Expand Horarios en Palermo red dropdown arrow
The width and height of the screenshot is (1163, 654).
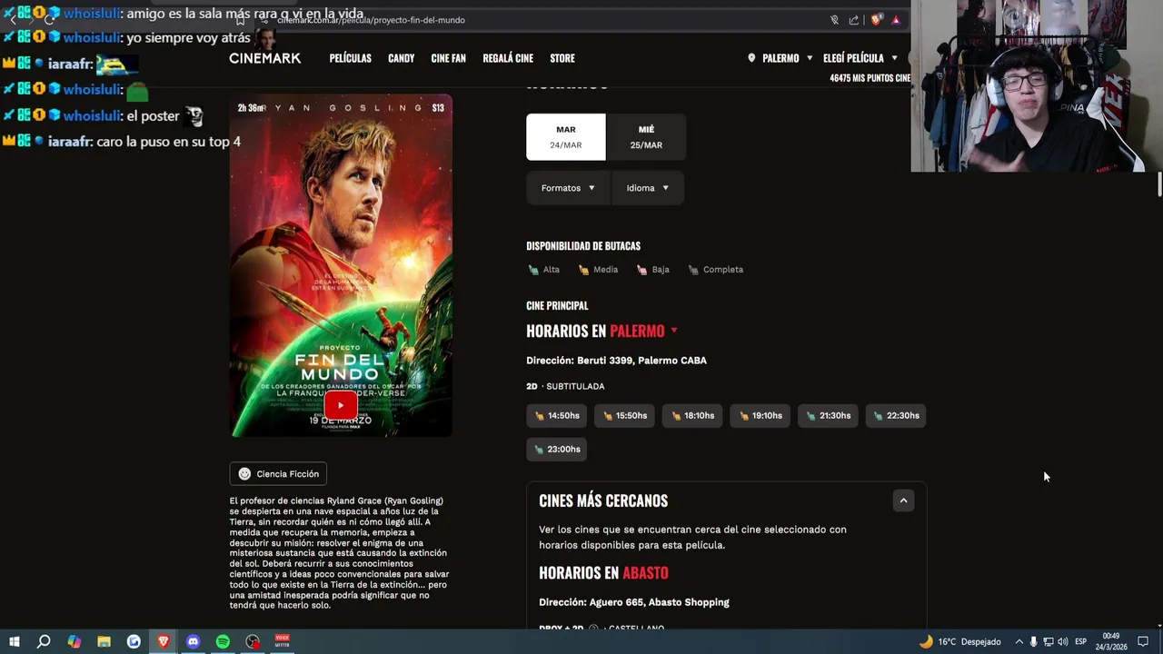pos(673,331)
